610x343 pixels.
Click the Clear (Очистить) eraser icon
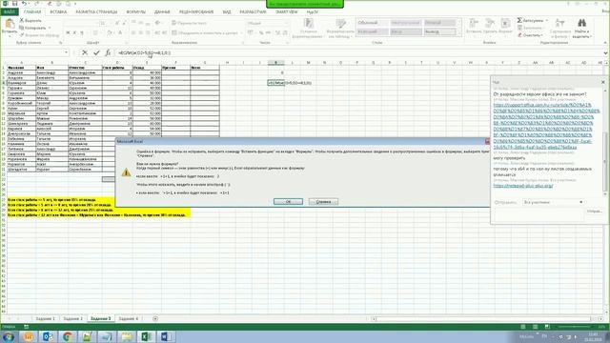pos(519,35)
